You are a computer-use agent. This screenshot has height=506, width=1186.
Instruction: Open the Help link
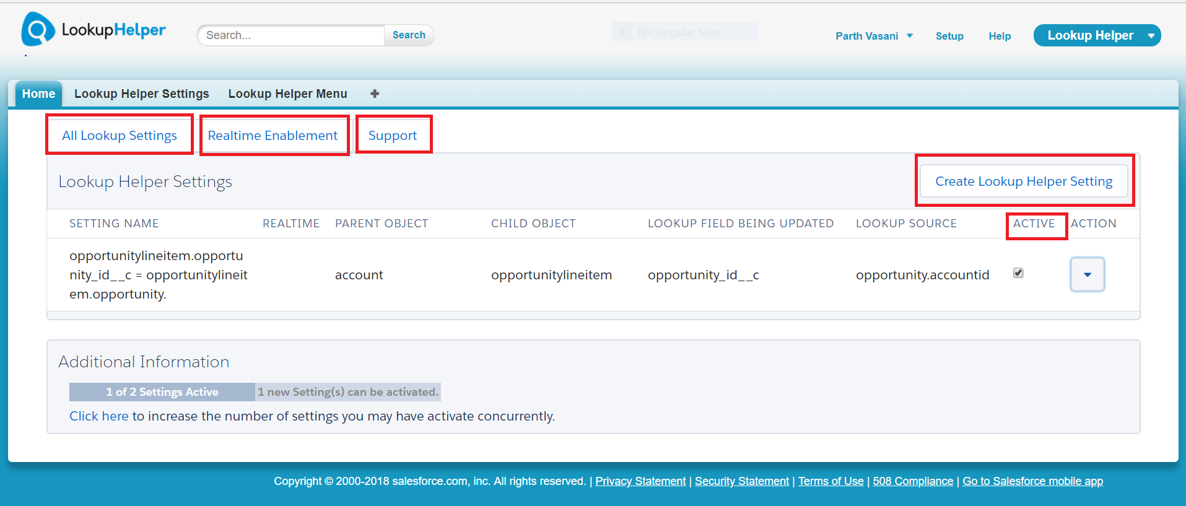point(1000,36)
